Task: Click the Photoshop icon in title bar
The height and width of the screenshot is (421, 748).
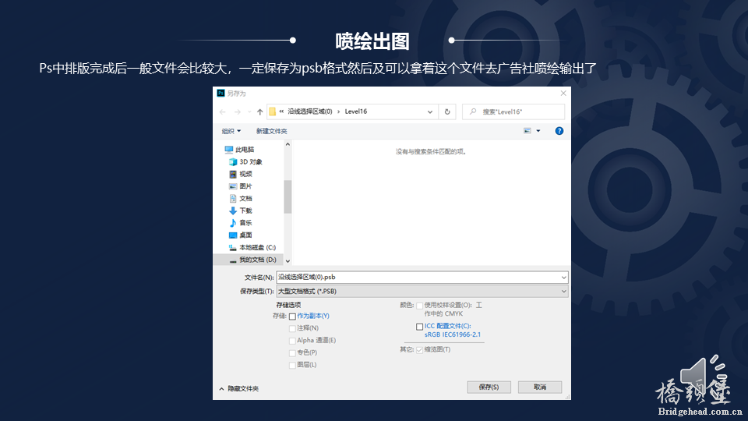Action: click(221, 93)
